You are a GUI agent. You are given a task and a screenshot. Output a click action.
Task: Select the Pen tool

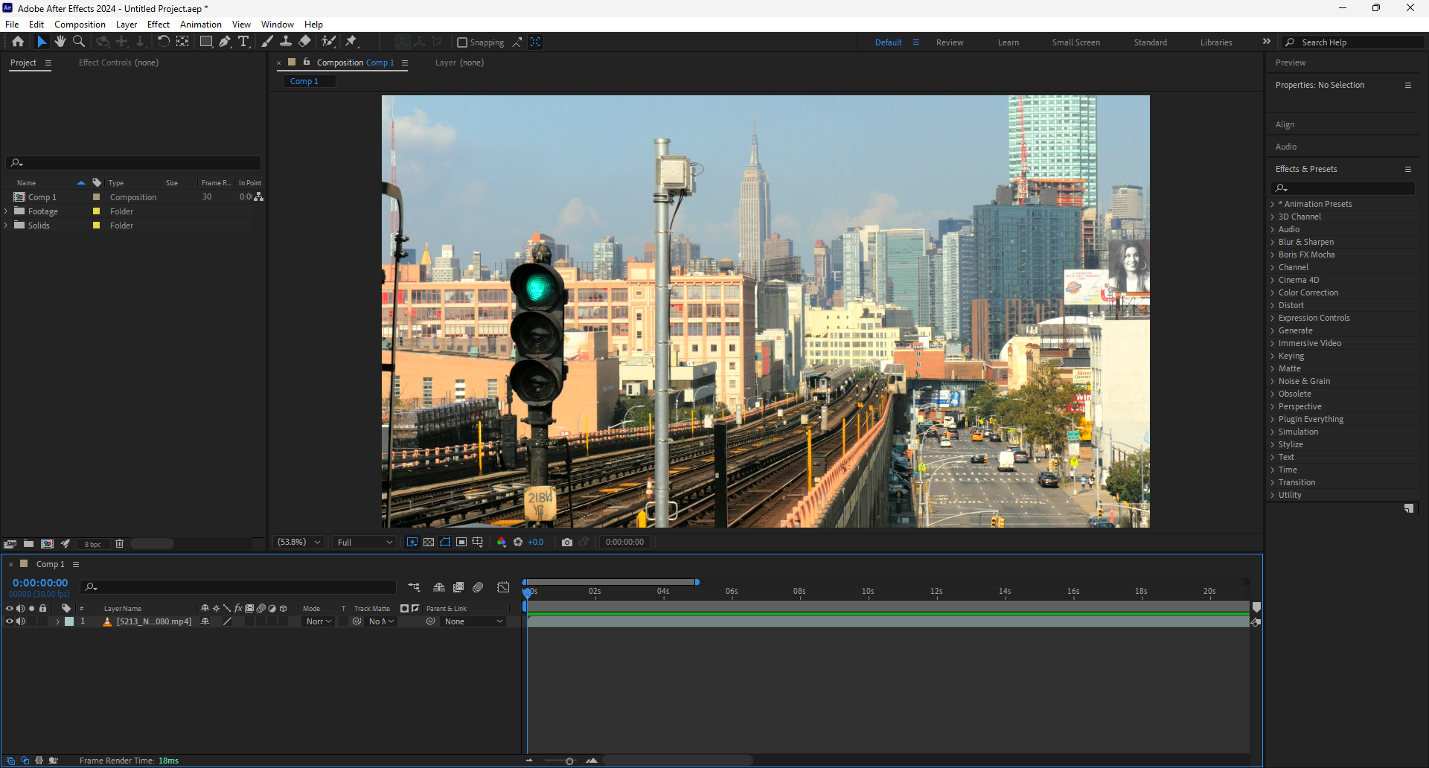[224, 42]
